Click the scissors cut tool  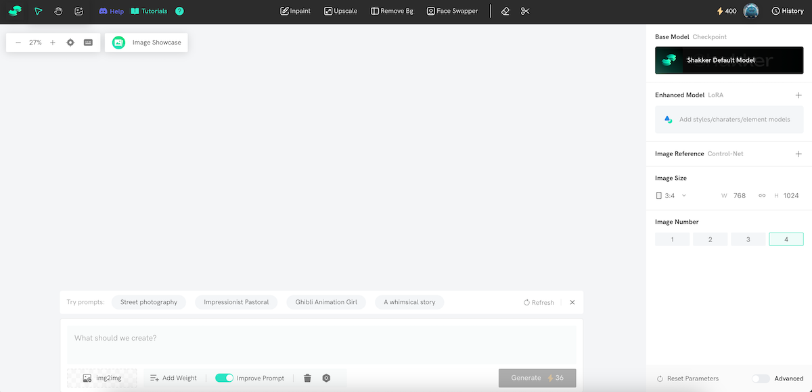525,11
